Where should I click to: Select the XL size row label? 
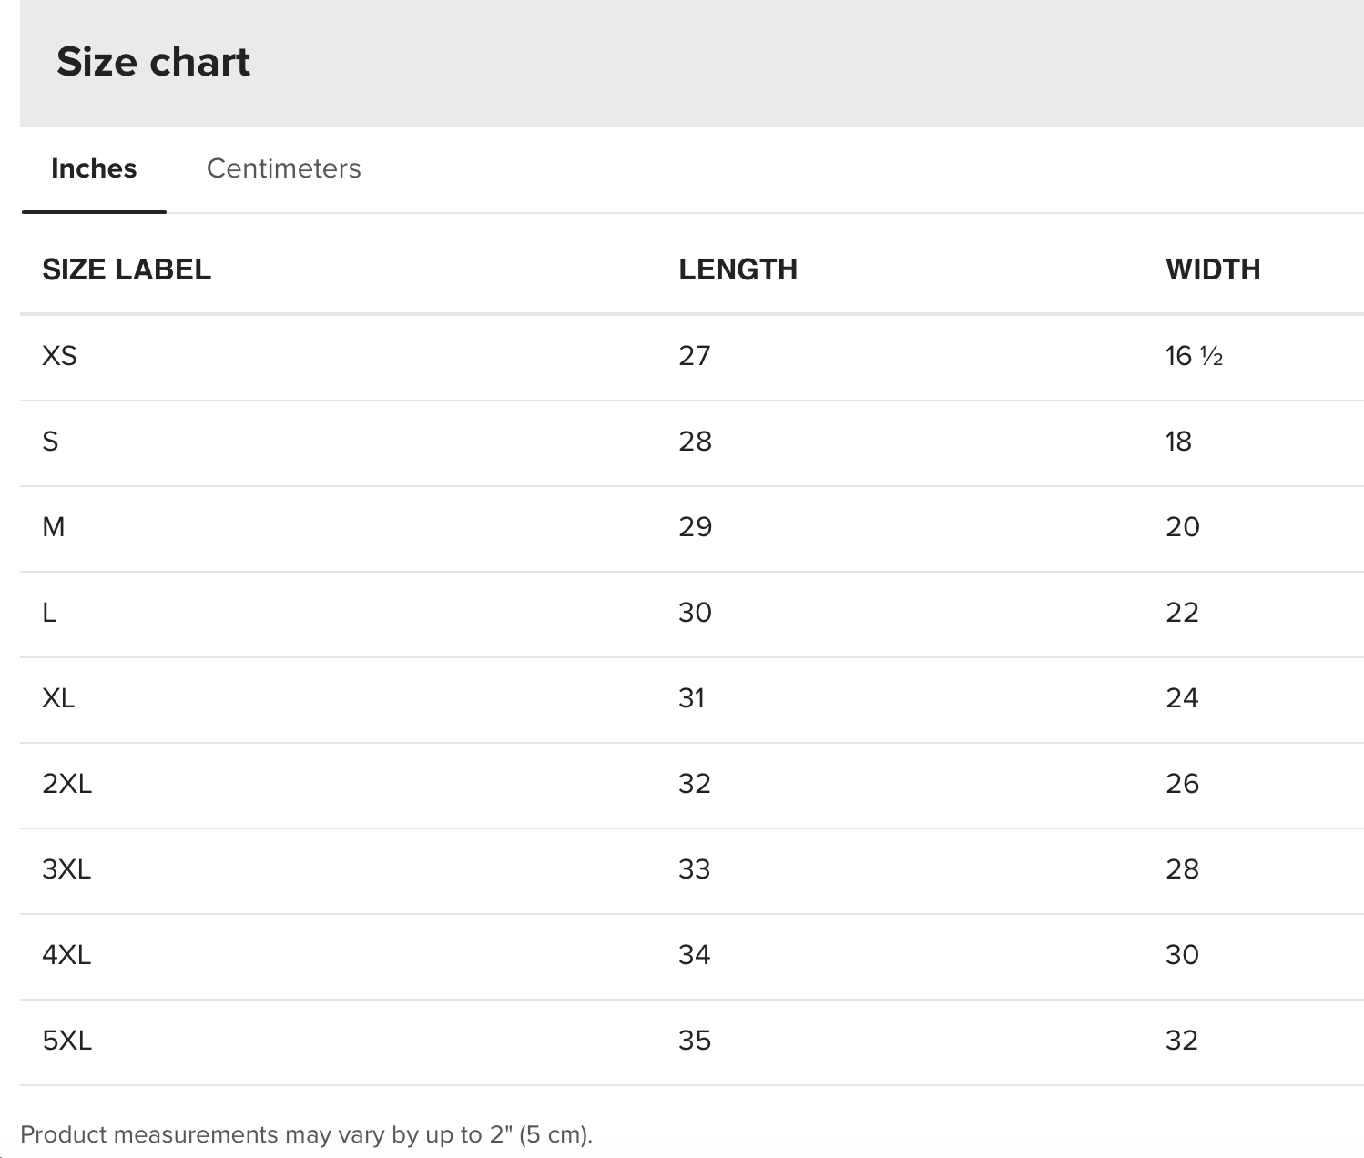[58, 698]
